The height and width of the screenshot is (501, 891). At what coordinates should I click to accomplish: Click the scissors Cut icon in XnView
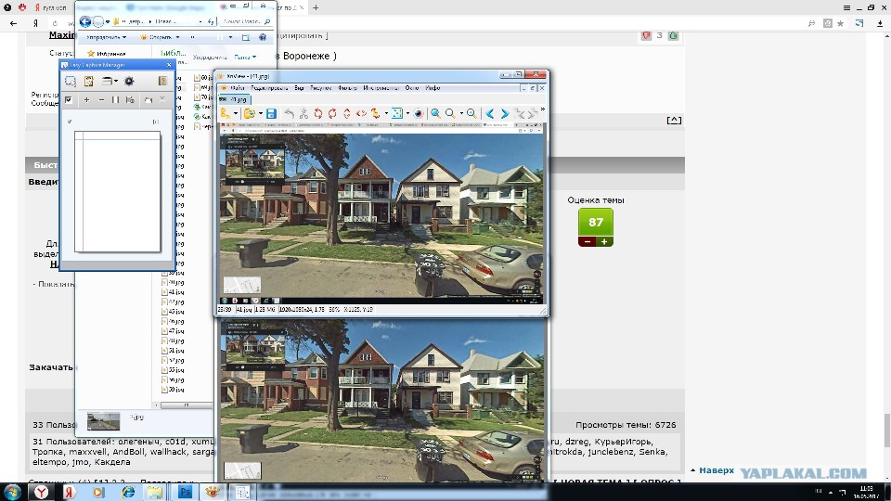[x=303, y=113]
